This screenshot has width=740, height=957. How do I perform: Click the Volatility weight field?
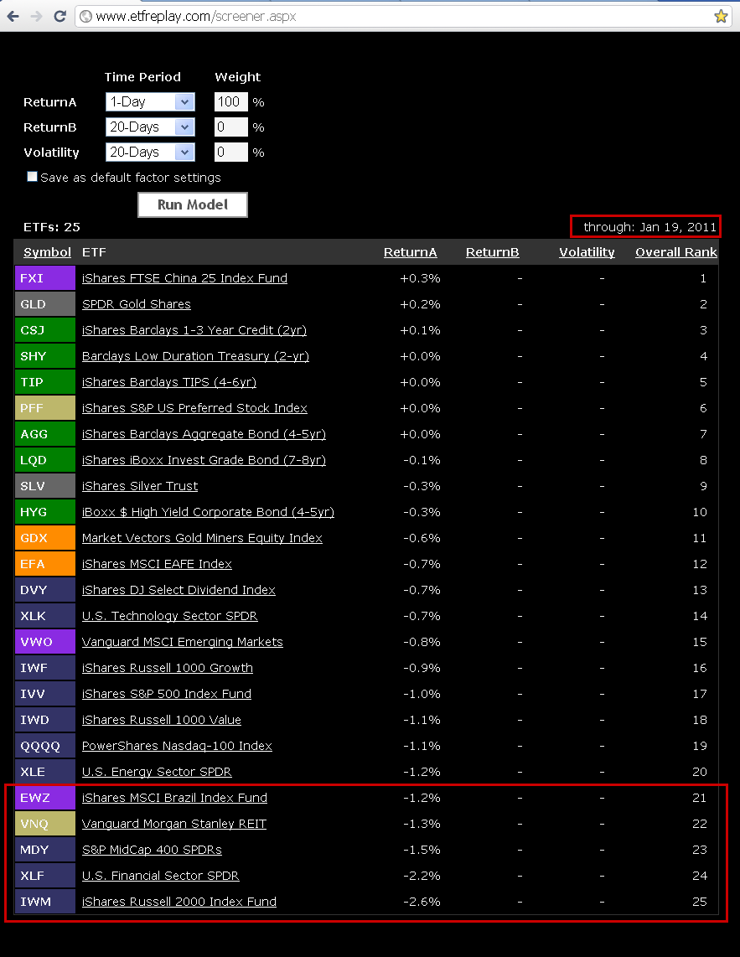pos(230,152)
